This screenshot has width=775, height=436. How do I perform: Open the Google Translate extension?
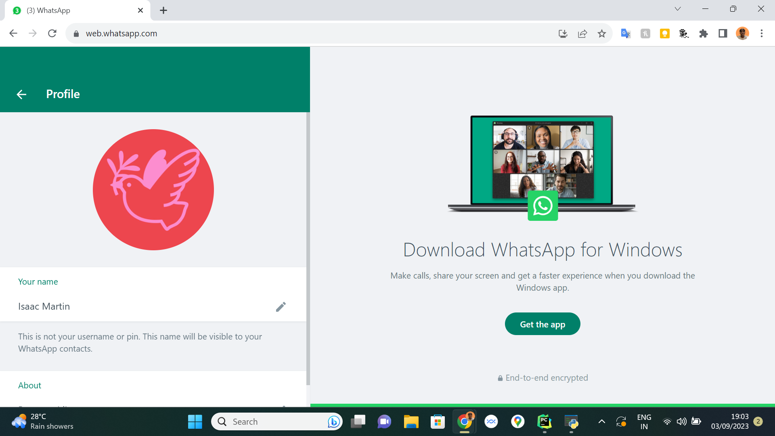click(x=626, y=34)
